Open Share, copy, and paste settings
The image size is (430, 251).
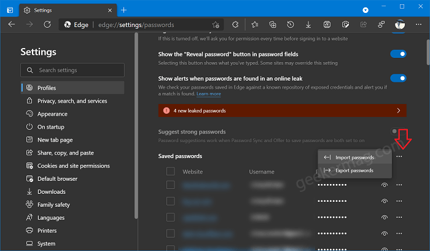[x=72, y=153]
